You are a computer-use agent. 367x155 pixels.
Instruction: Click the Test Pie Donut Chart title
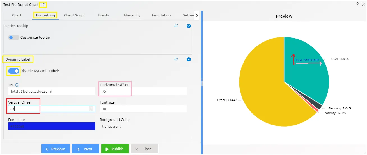point(21,4)
